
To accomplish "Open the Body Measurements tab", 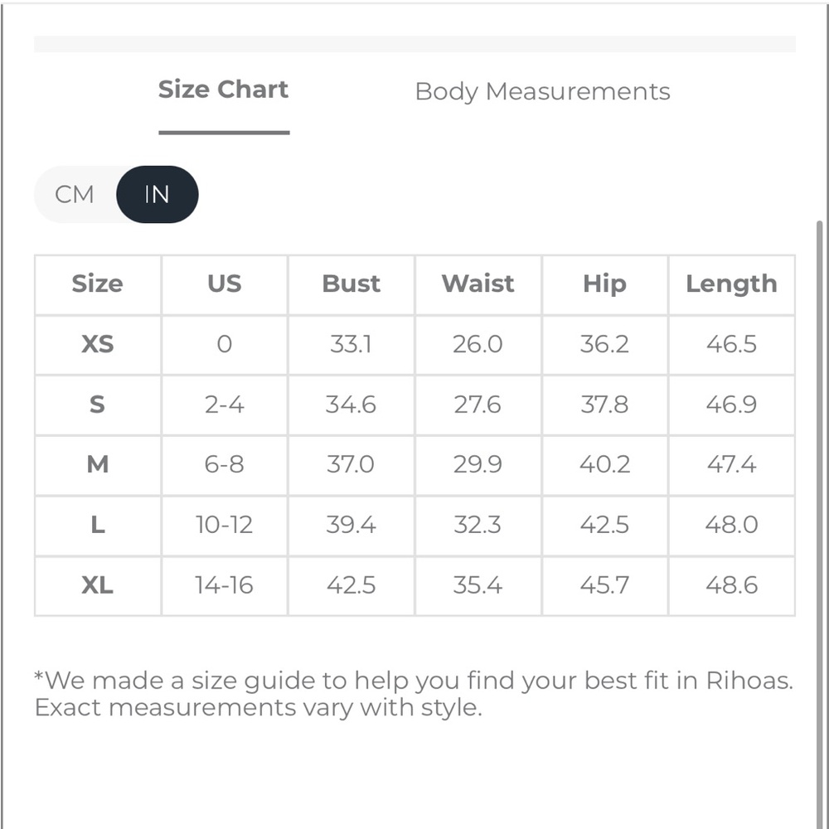I will (542, 91).
